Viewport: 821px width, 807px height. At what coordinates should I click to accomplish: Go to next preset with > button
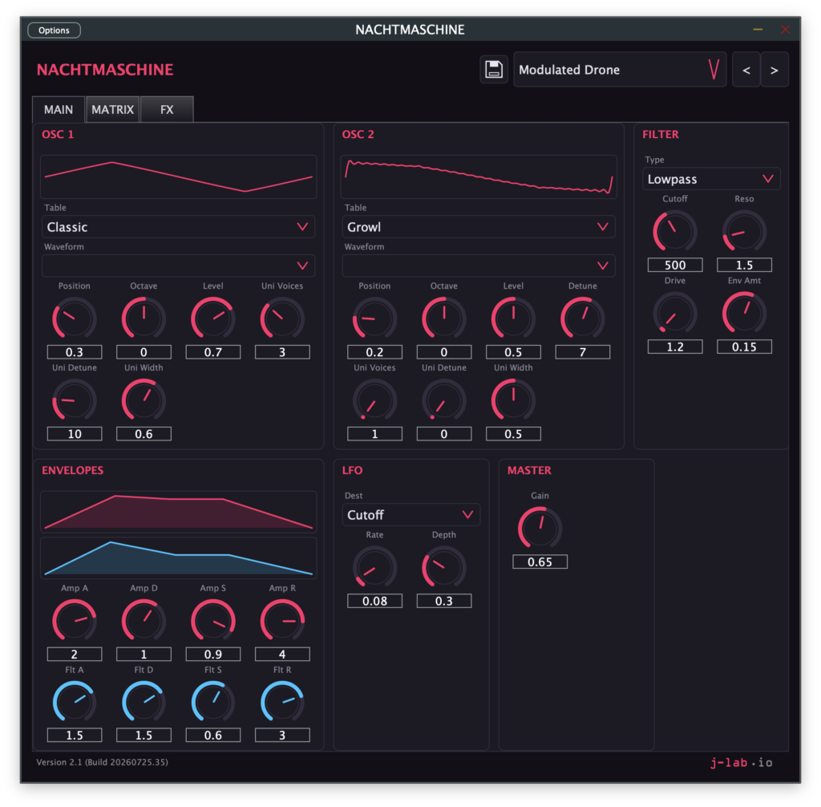774,69
